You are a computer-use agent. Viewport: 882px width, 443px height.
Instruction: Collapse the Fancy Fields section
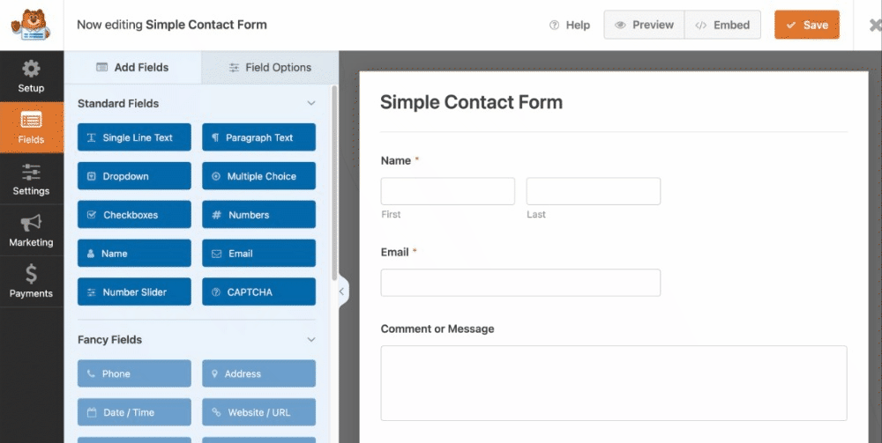[311, 340]
